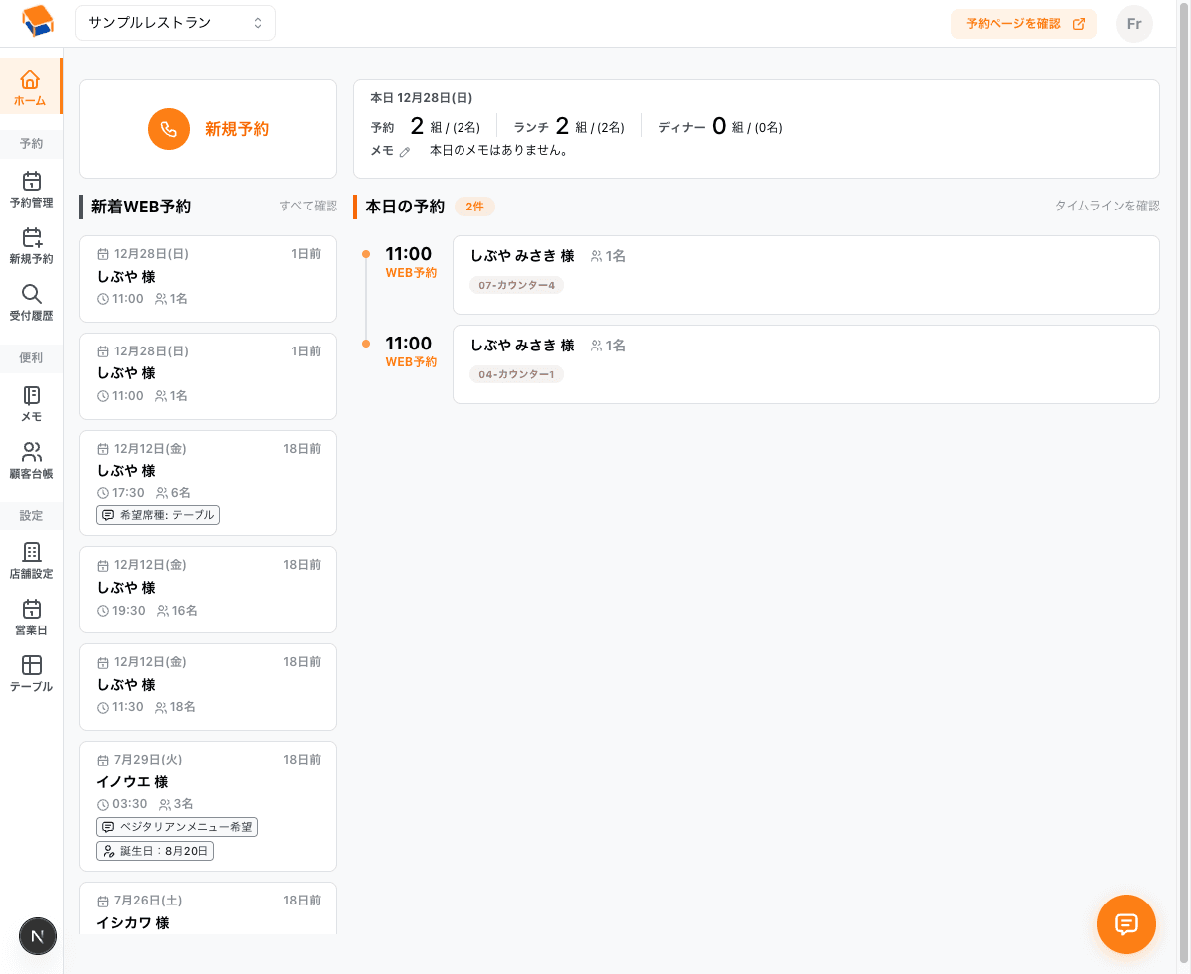Open the サンプルレストラン selector dropdown
Viewport: 1191px width, 974px height.
tap(175, 22)
